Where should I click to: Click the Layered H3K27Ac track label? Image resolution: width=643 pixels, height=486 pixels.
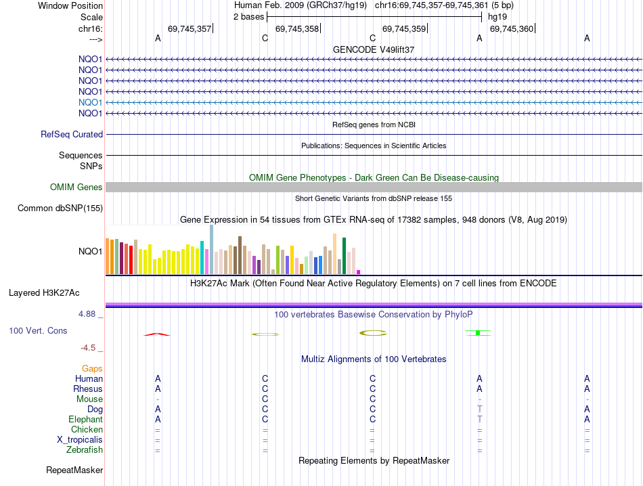[44, 293]
